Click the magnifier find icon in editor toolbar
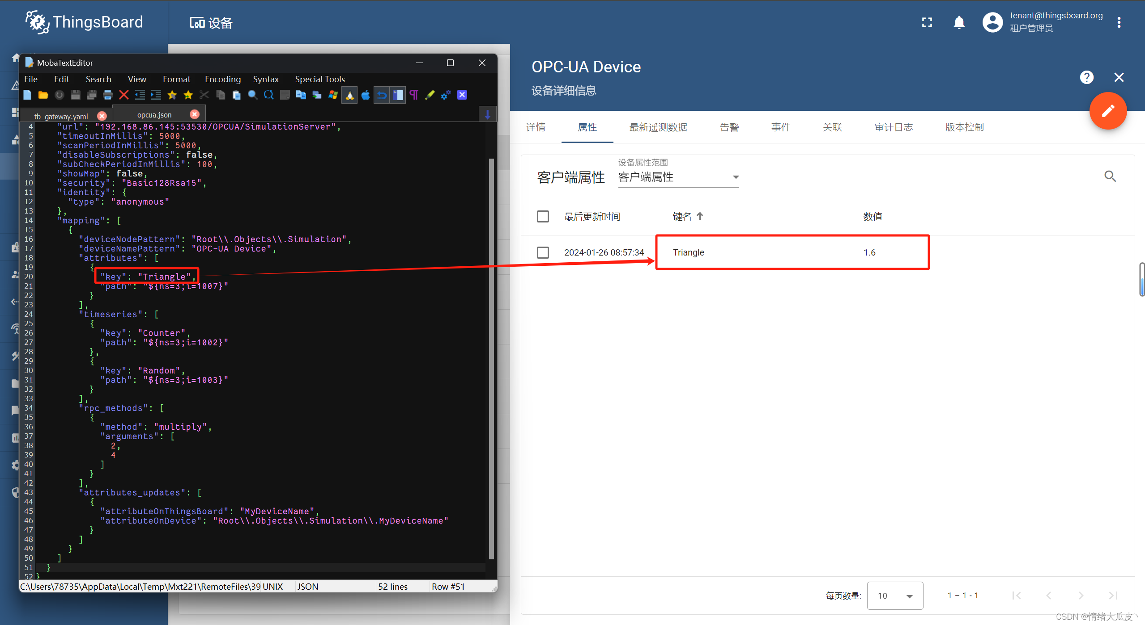Viewport: 1145px width, 625px height. [253, 95]
